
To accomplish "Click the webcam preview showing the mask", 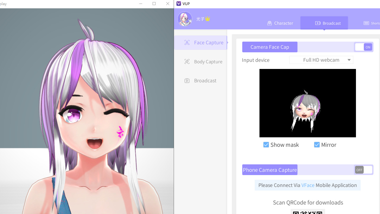I will [x=308, y=103].
